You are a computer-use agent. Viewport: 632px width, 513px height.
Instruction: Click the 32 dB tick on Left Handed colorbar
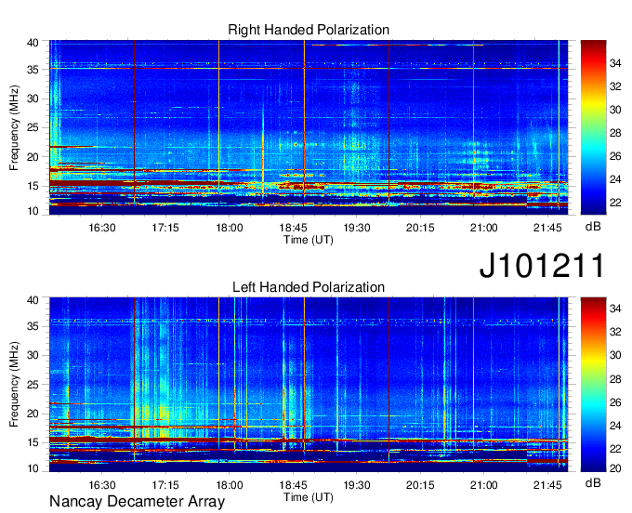tap(615, 331)
